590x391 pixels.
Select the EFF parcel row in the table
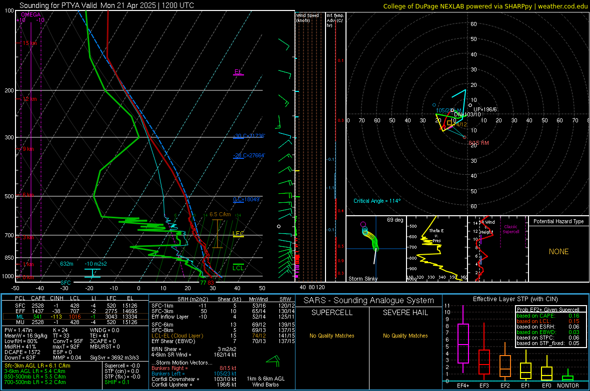point(75,311)
